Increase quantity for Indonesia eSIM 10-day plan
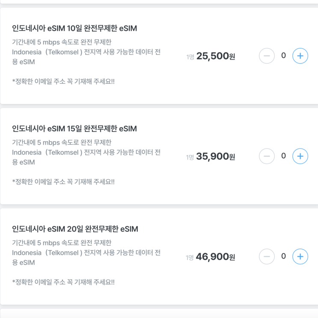Viewport: 318px width, 318px height. 300,56
